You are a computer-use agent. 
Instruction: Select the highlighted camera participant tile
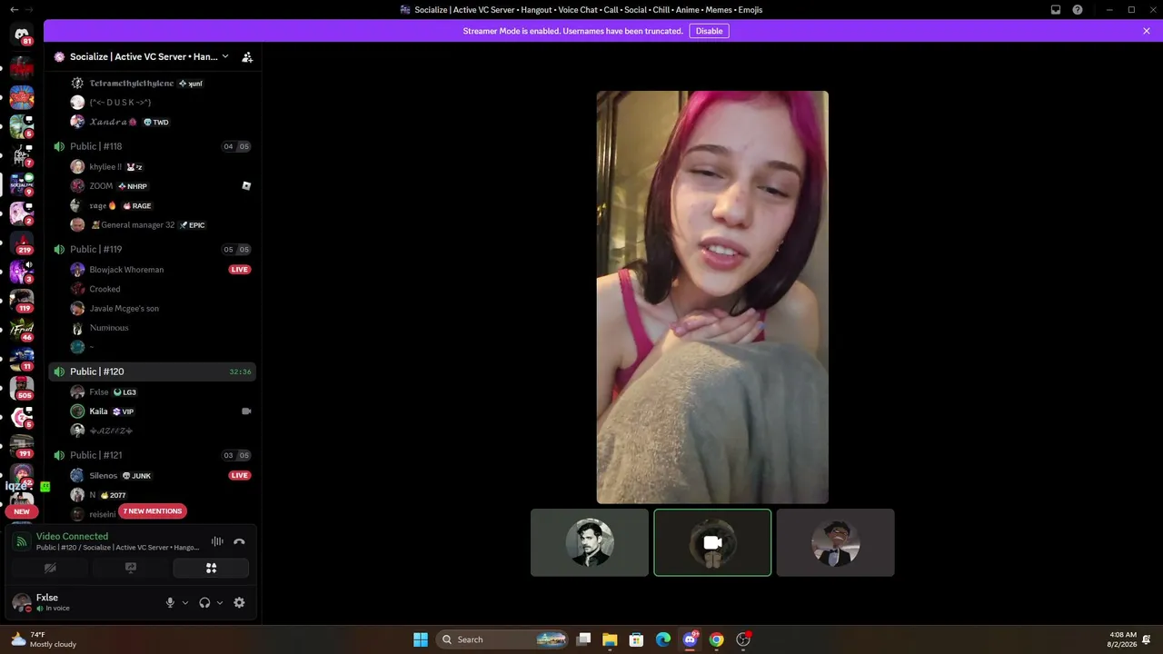[712, 542]
